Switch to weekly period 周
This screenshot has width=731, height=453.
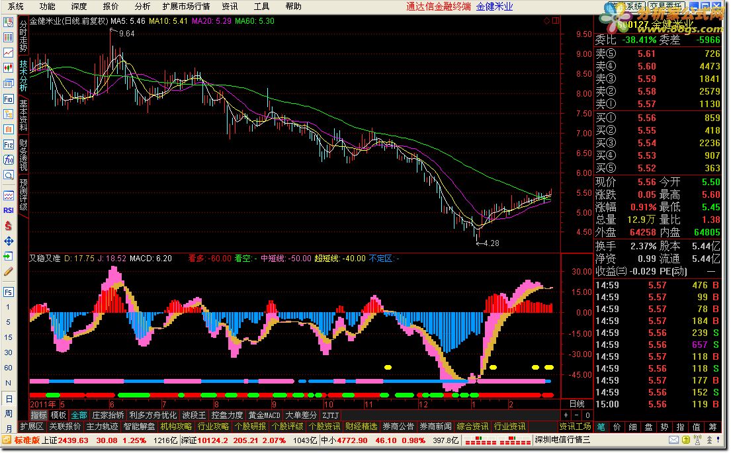coord(9,413)
